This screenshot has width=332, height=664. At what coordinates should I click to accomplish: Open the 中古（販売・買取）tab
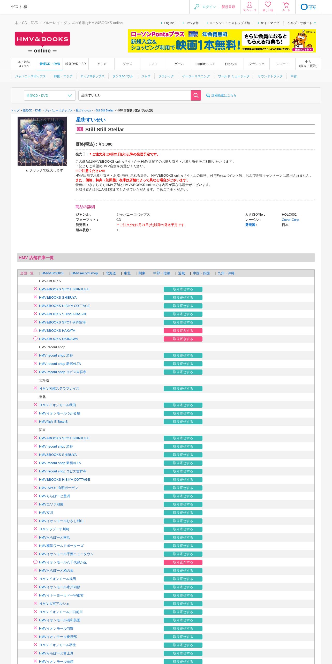308,64
